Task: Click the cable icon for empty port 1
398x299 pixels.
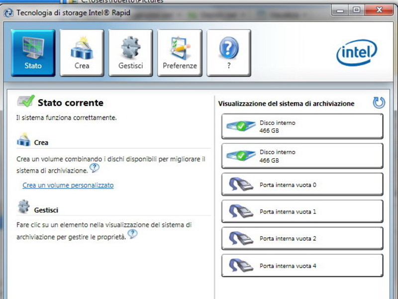Action: 241,211
